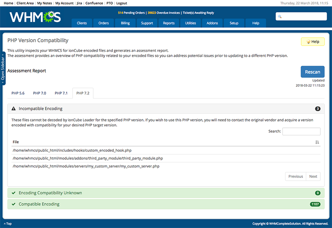Open the Support menu

click(147, 23)
